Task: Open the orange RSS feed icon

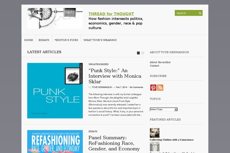Action: point(160,88)
